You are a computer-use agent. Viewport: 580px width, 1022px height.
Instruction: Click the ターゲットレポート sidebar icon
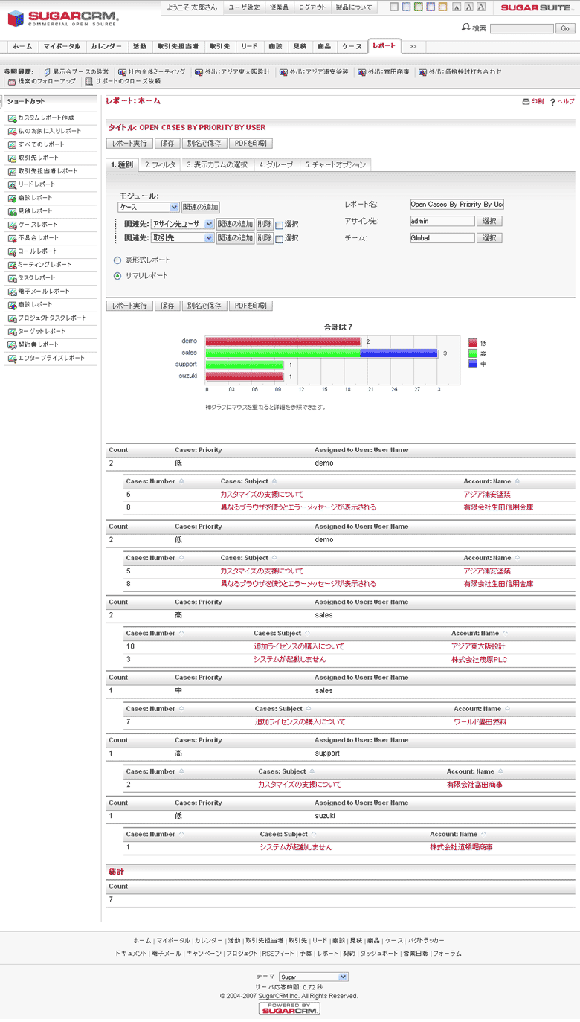13,332
